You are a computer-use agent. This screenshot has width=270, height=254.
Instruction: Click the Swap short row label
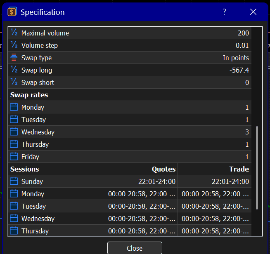pos(38,82)
